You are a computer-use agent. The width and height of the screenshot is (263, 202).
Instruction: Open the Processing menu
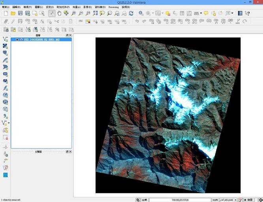click(114, 7)
